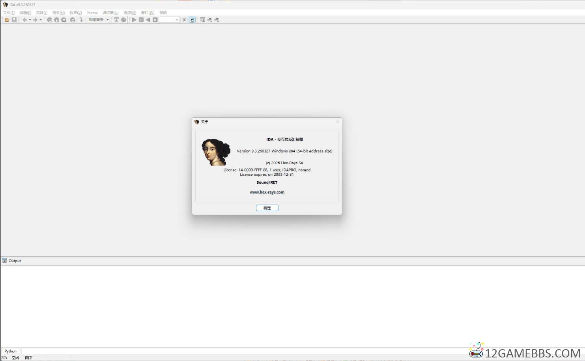Open the 锁定高亮 dropdown arrow
The image size is (585, 361).
(x=107, y=20)
